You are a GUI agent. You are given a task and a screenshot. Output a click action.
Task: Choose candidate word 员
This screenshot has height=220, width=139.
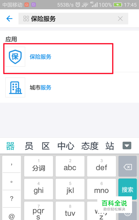pos(29,146)
